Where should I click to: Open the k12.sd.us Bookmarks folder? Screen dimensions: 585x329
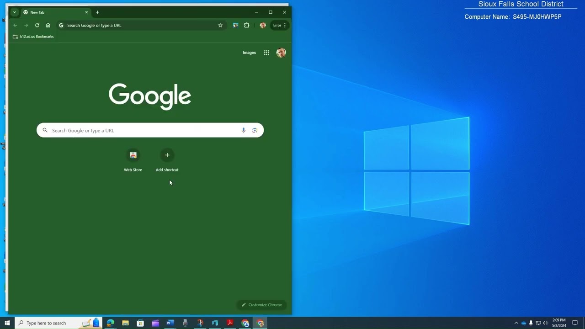(33, 37)
